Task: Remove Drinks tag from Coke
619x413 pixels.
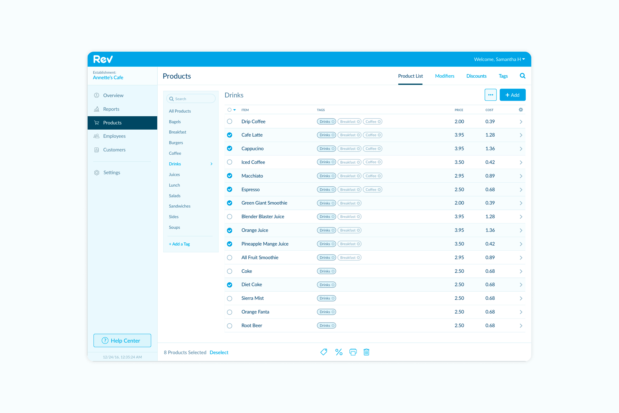Action: (333, 271)
